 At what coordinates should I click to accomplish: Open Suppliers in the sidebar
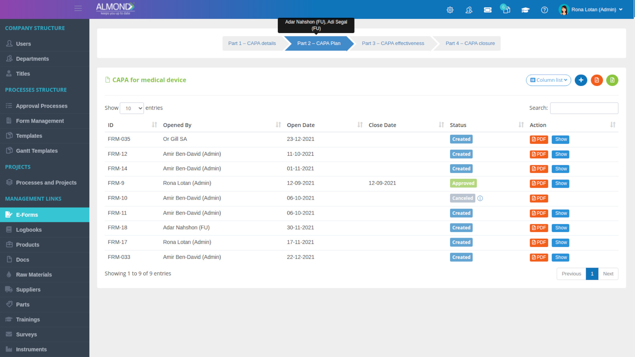pos(45,290)
